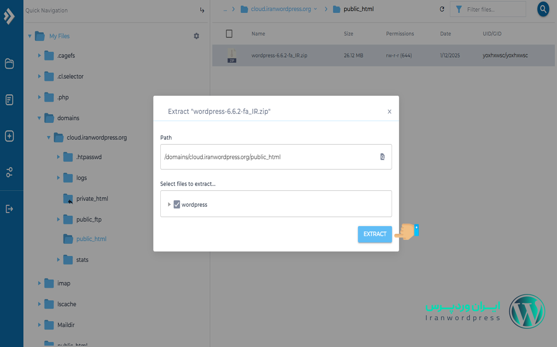Viewport: 557px width, 347px height.
Task: Select private_html in the folder tree
Action: 92,199
